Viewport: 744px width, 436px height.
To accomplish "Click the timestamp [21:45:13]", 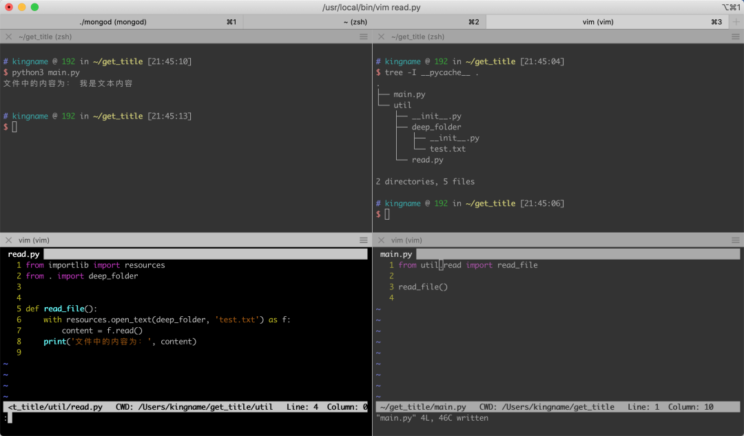I will pos(169,116).
